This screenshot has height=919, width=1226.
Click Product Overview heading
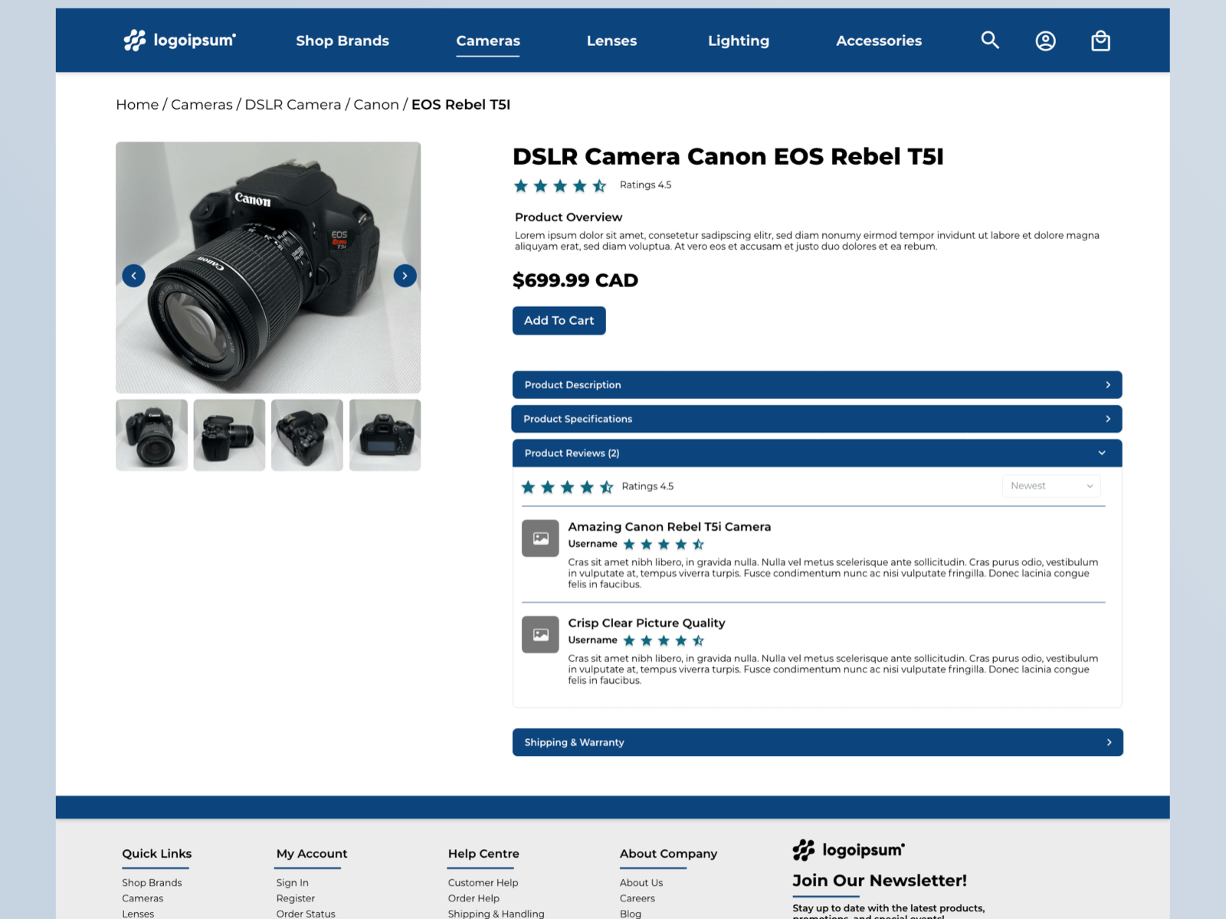point(569,217)
